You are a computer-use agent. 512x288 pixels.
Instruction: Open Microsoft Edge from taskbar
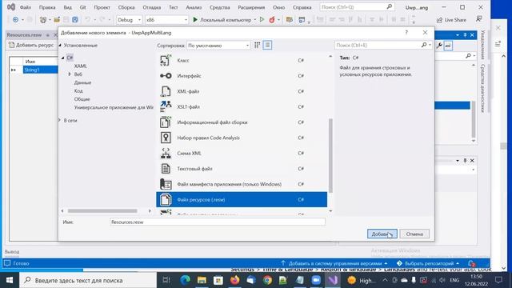[x=185, y=280]
